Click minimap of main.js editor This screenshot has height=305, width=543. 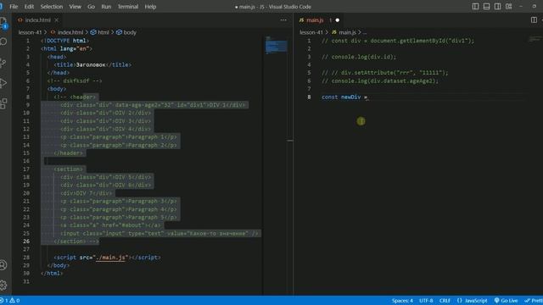(x=535, y=39)
